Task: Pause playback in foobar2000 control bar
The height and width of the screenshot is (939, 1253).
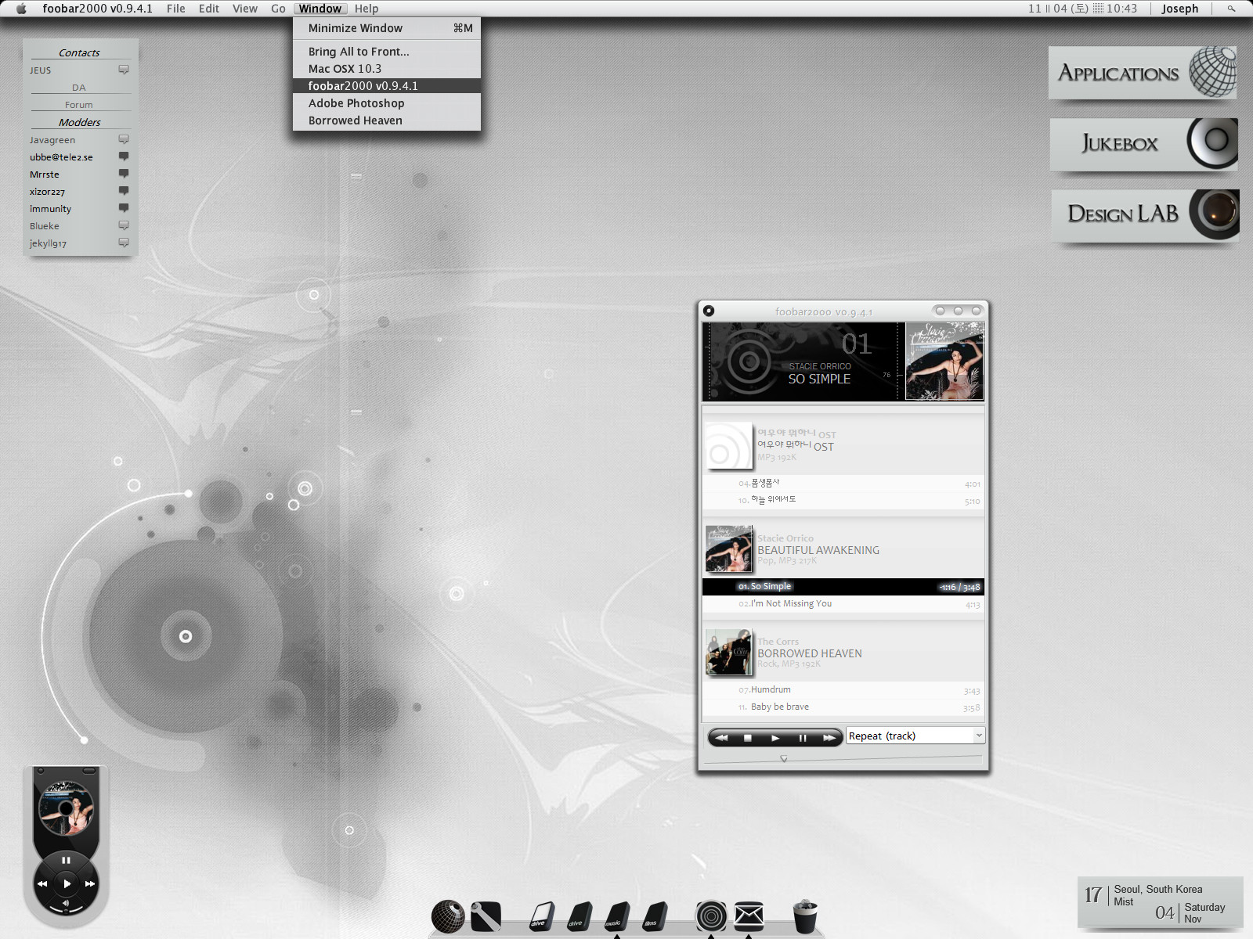Action: point(802,737)
